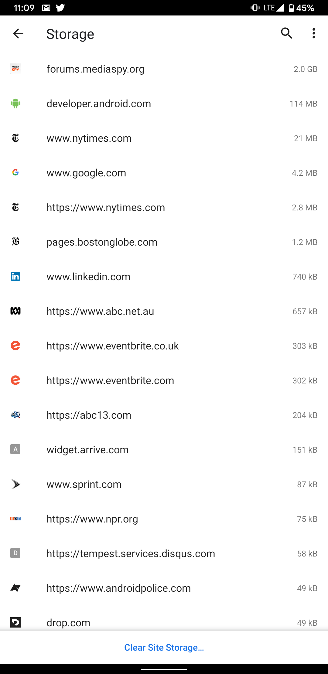This screenshot has width=328, height=674.
Task: Tap the Storage page title
Action: [x=70, y=34]
